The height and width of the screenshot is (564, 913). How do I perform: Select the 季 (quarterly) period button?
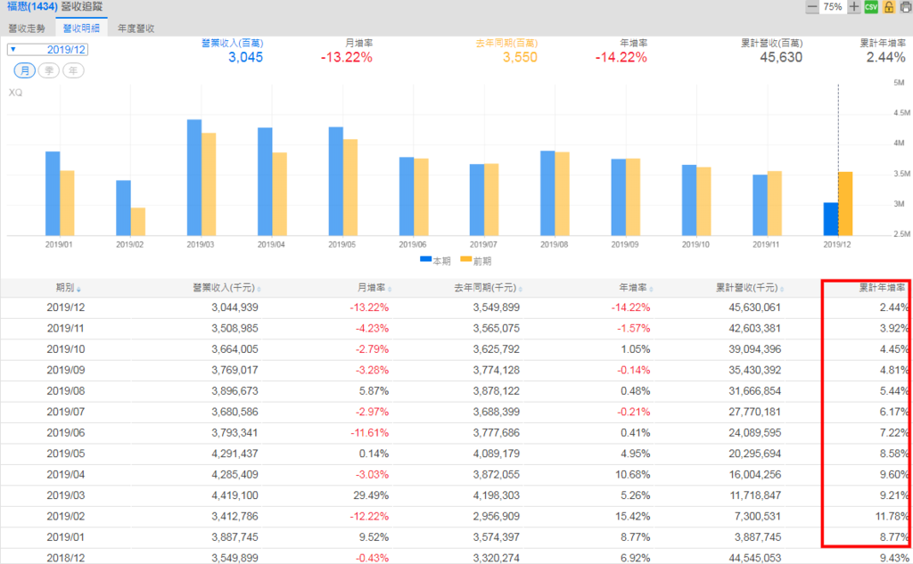coord(49,70)
